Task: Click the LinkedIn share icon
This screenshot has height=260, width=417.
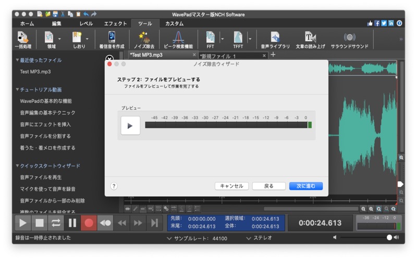Action: point(391,23)
